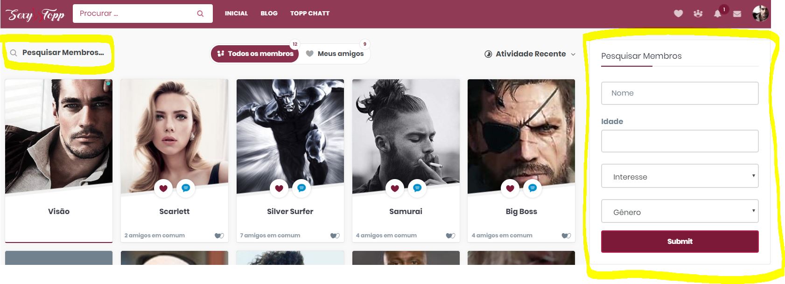Toggle friendship switch on Scarlett's card footer

pyautogui.click(x=219, y=236)
